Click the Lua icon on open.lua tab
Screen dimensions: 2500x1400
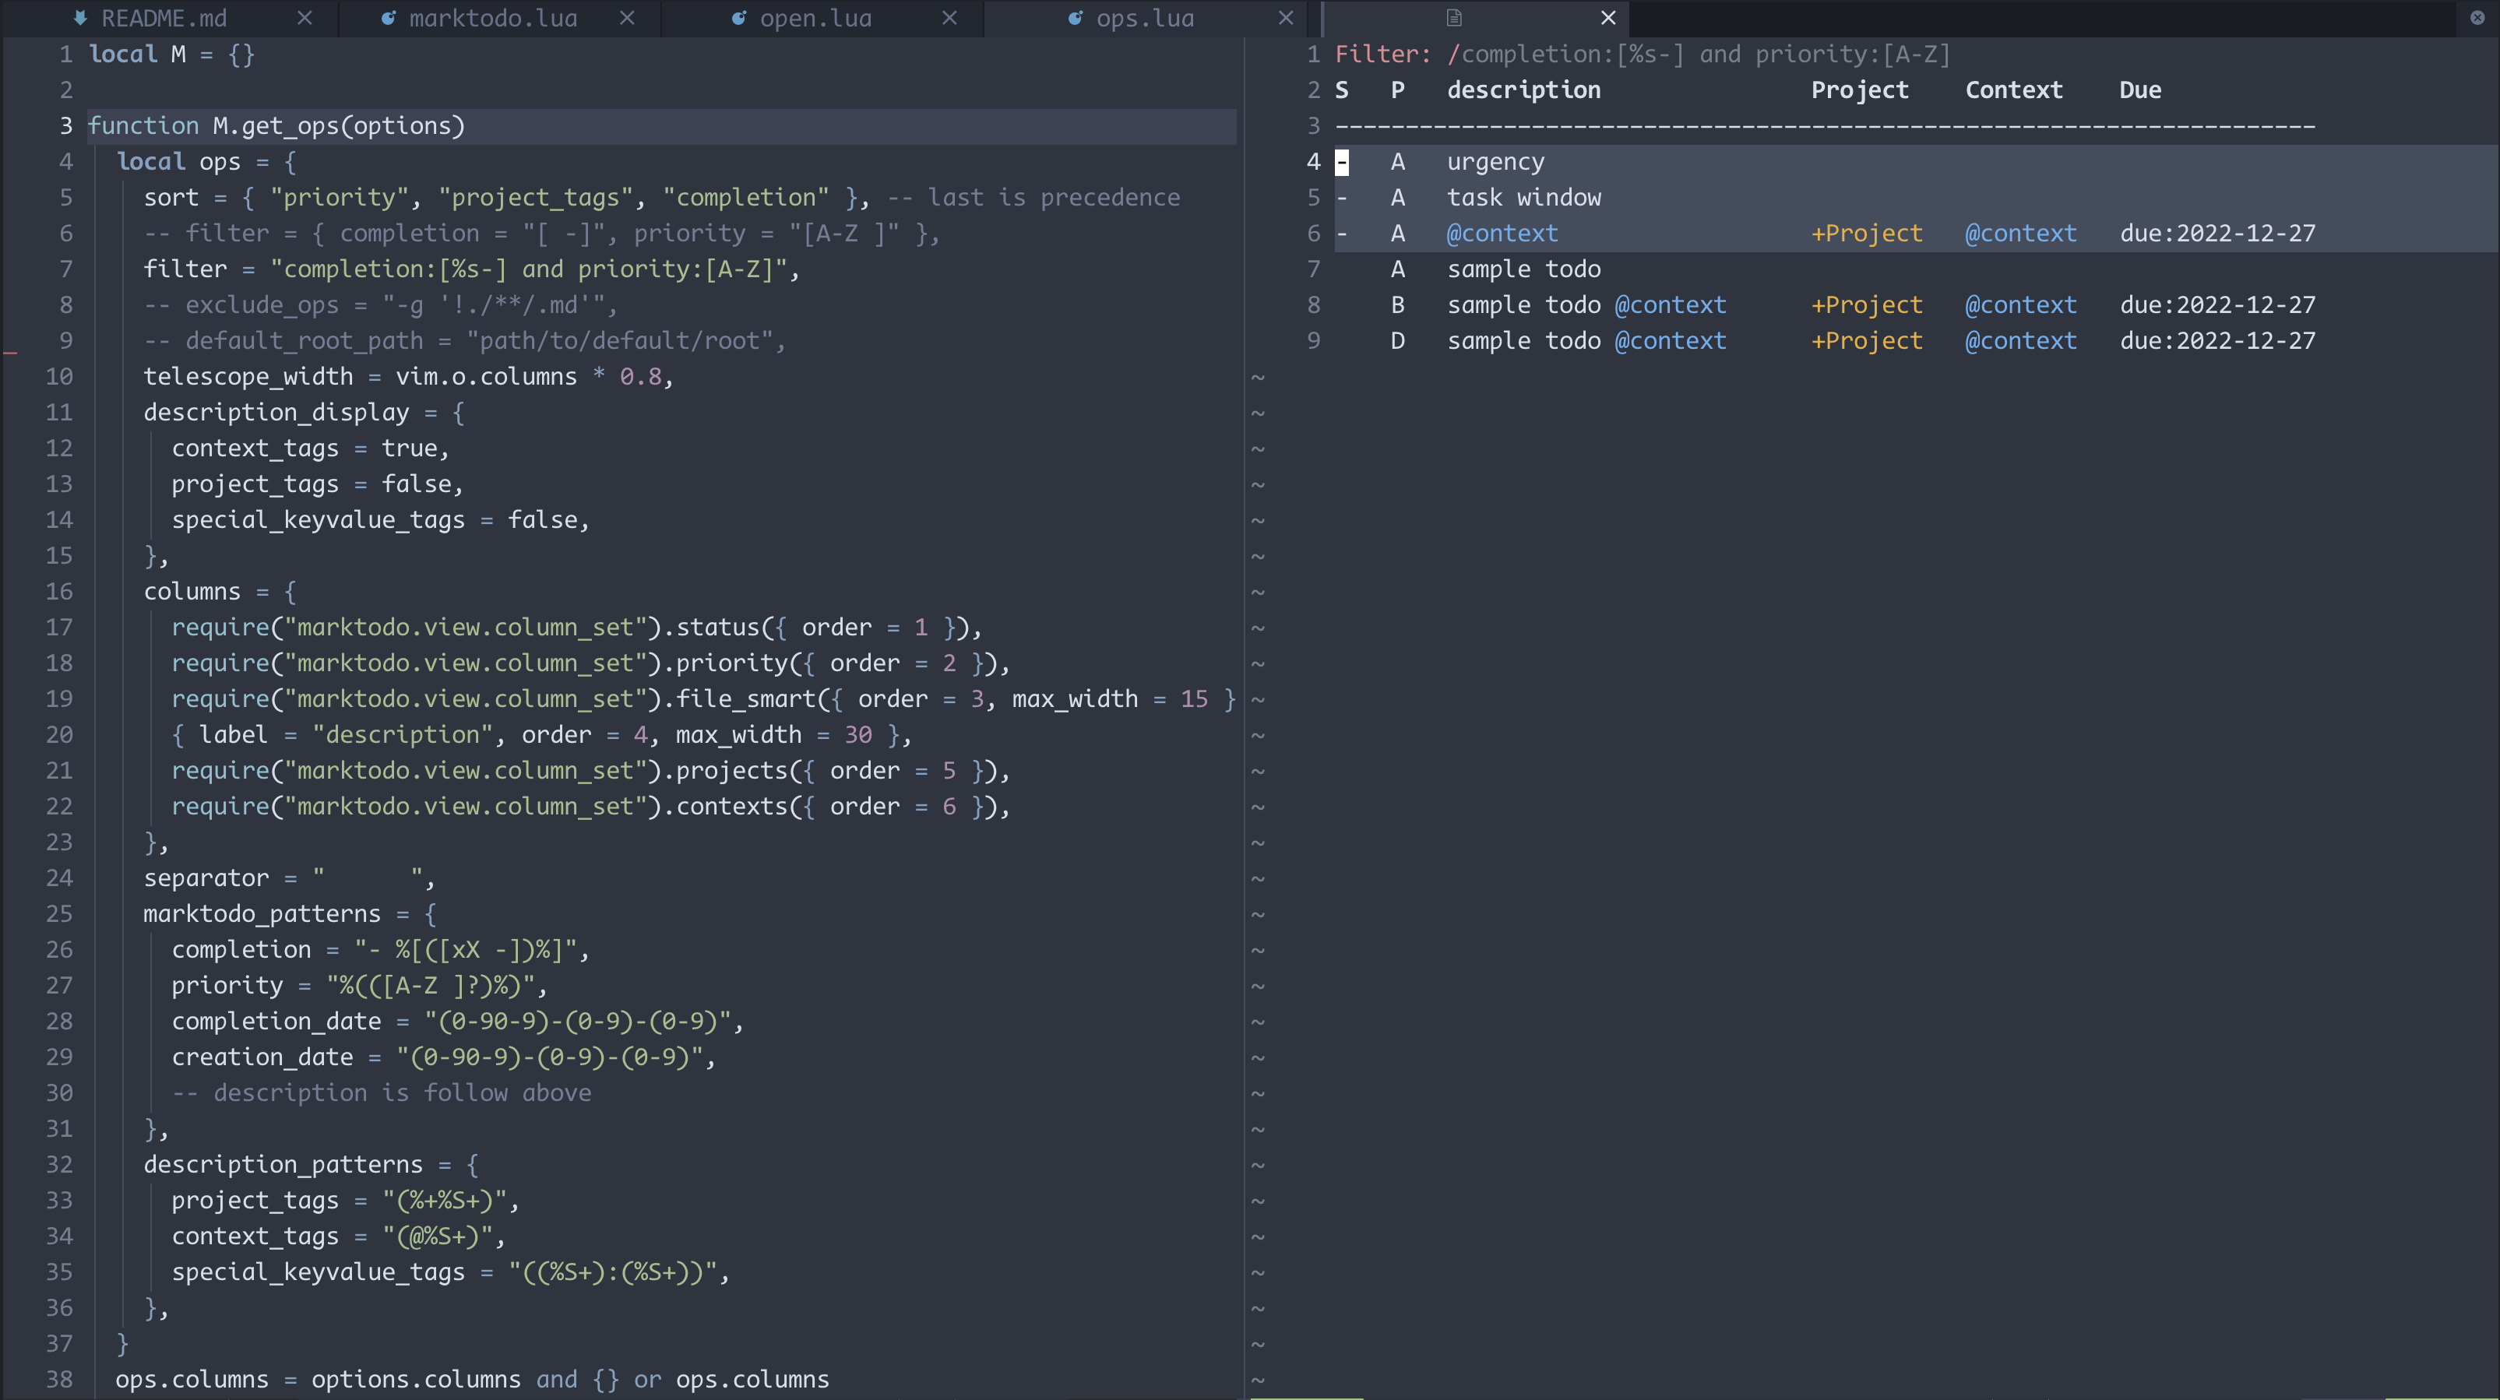pyautogui.click(x=738, y=19)
